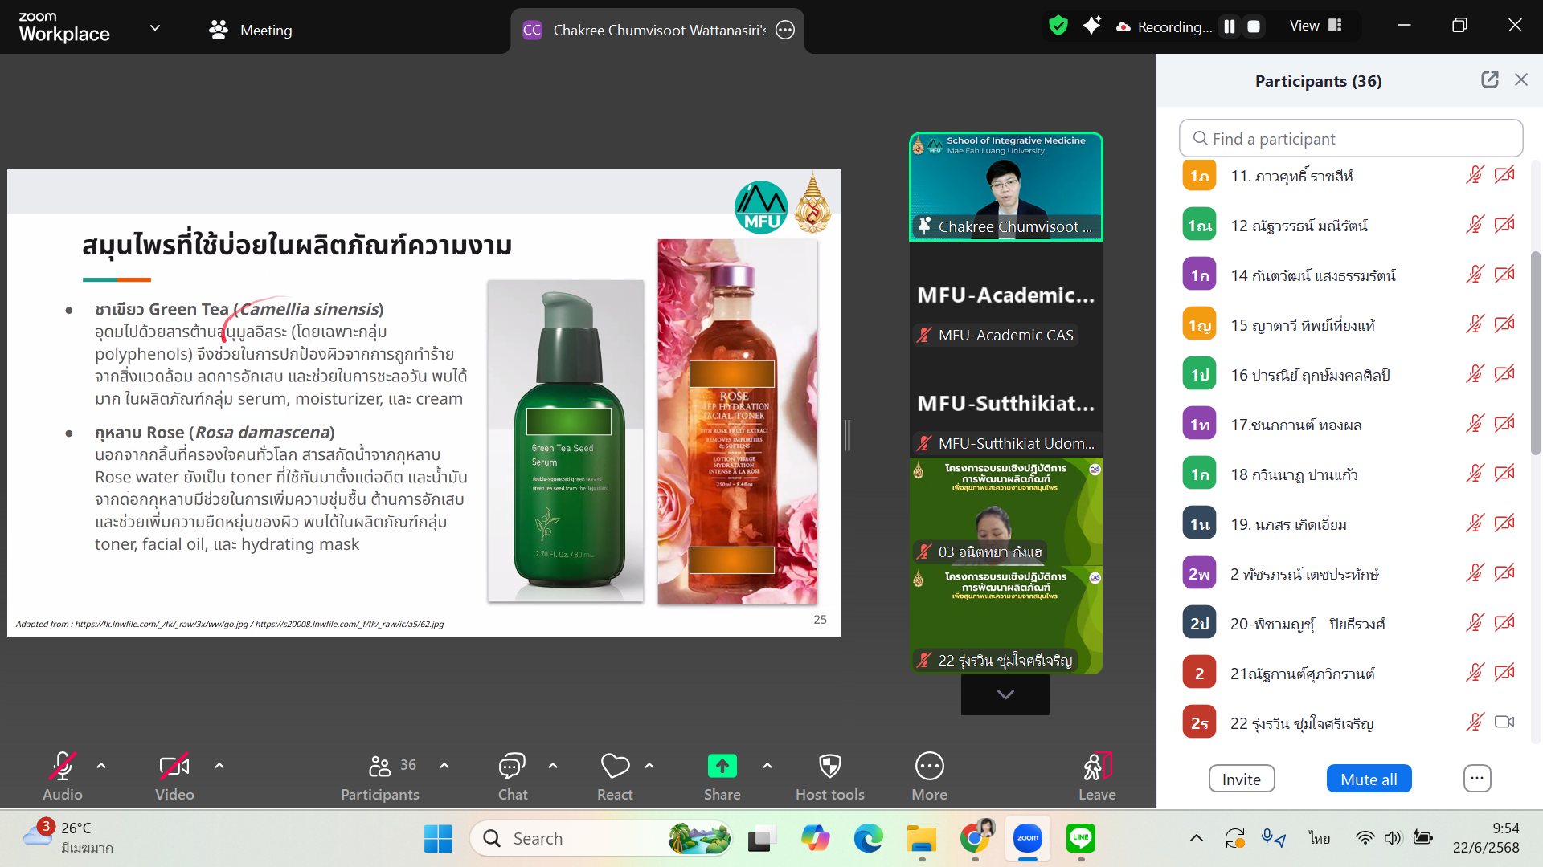Toggle microphone for participant 11. ภาวศุทธิ์ ราชสีห์
Screen dimensions: 1543x867
[x=1475, y=175]
